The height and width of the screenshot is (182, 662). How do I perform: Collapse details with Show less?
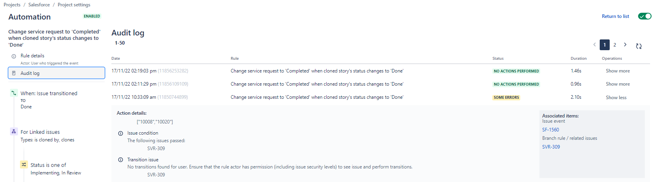tap(616, 98)
